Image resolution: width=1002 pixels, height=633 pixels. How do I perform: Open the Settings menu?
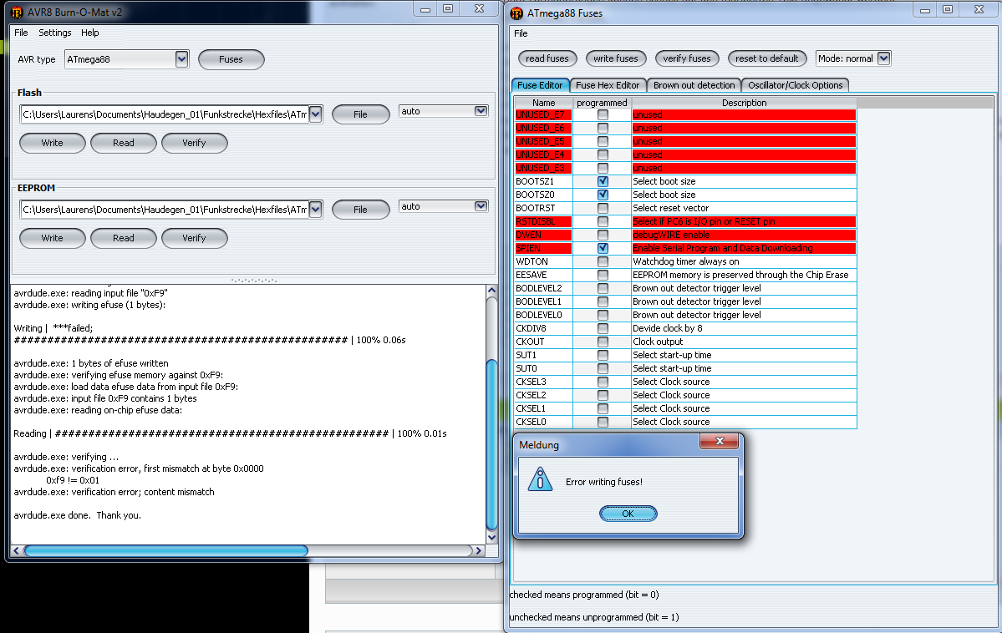55,33
